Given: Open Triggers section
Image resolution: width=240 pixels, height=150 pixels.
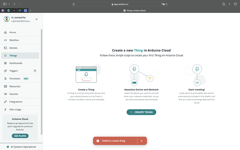Looking at the screenshot, I should [x=20, y=71].
